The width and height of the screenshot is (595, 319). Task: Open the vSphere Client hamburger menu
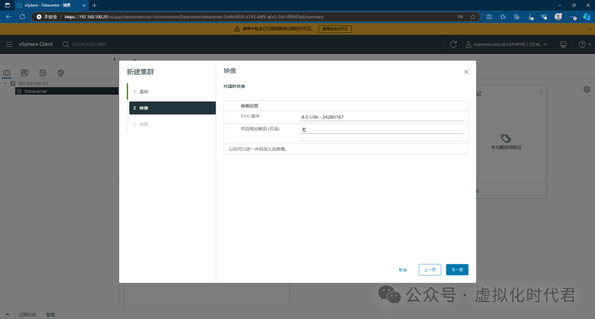pyautogui.click(x=9, y=45)
